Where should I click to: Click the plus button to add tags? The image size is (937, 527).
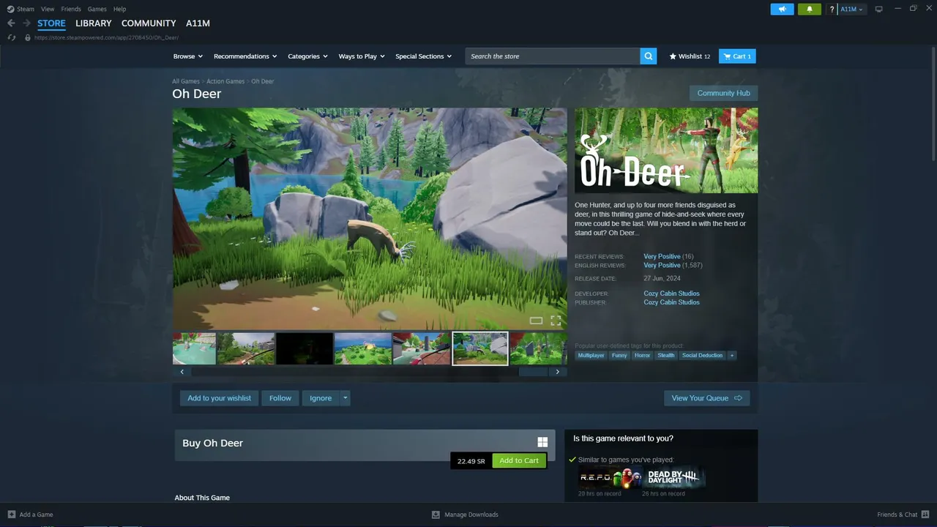(731, 355)
